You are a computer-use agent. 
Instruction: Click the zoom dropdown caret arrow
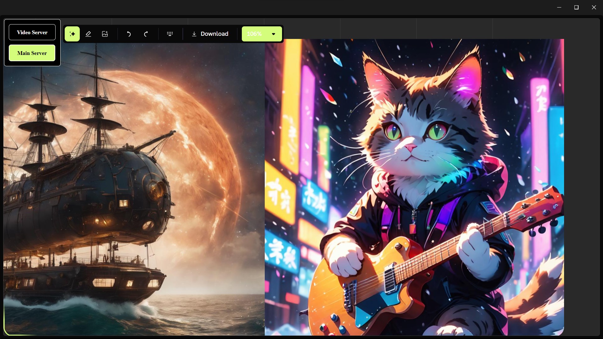274,34
